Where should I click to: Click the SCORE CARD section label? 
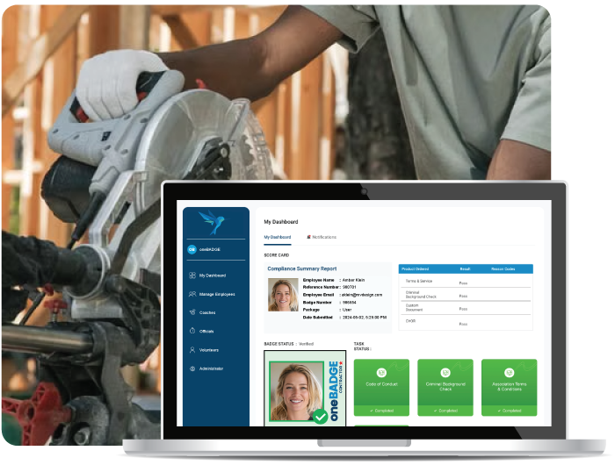(277, 255)
